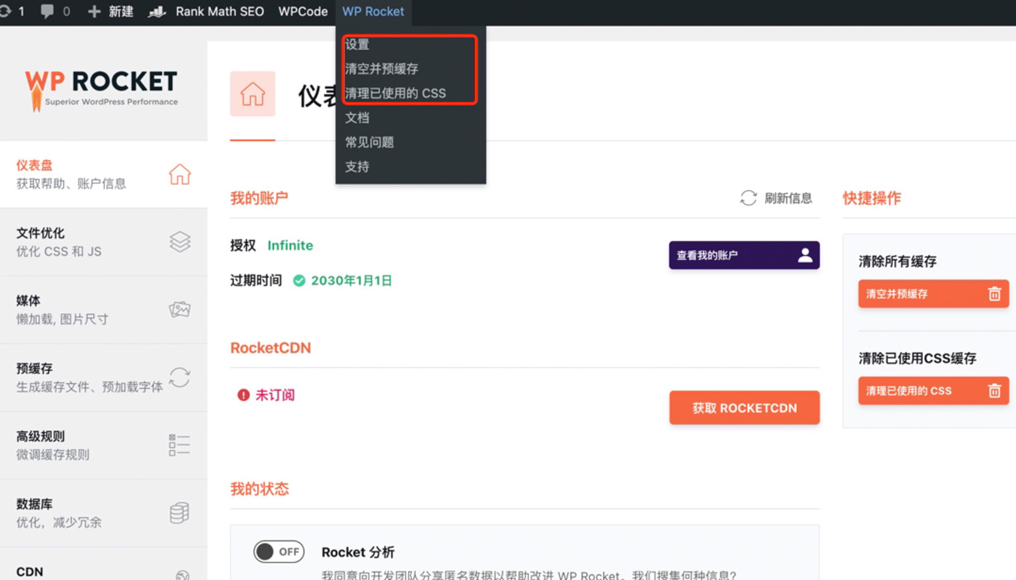Open the 高级规则 sidebar tab
Screen dimensions: 1016x580
tap(103, 445)
